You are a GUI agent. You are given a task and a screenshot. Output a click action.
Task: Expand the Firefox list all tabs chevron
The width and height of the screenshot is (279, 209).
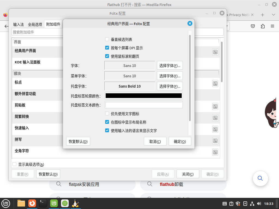click(273, 15)
